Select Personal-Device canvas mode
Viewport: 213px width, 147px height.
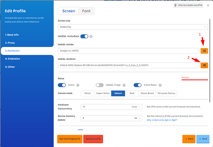click(166, 93)
